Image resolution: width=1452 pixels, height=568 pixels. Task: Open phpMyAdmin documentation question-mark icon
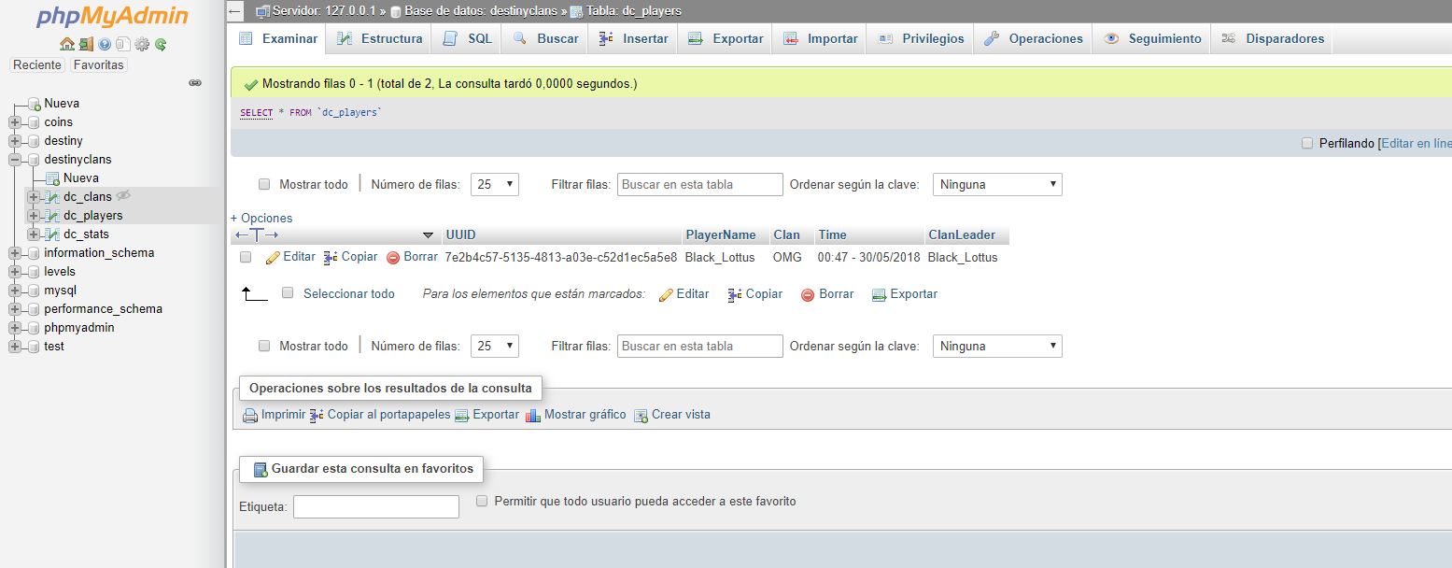pos(105,44)
